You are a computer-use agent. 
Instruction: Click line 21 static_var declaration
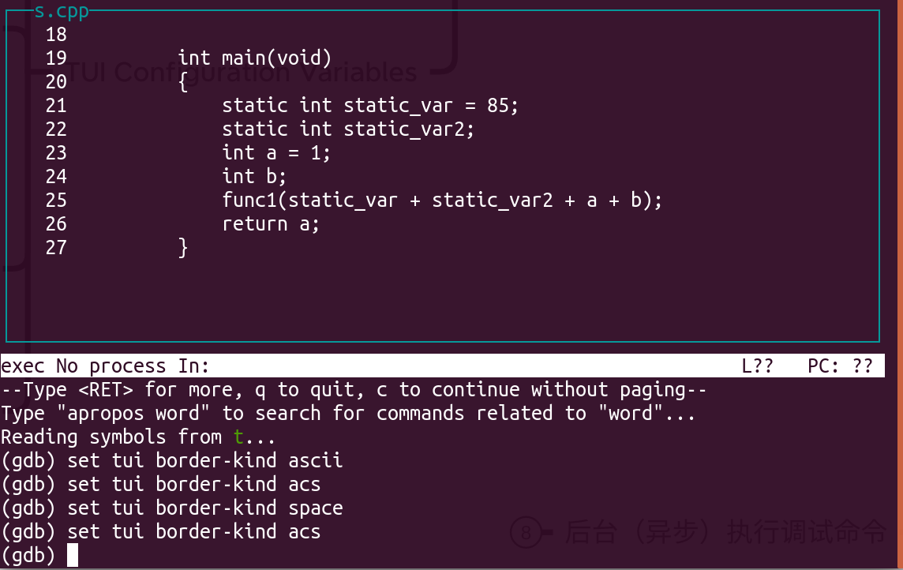tap(370, 105)
